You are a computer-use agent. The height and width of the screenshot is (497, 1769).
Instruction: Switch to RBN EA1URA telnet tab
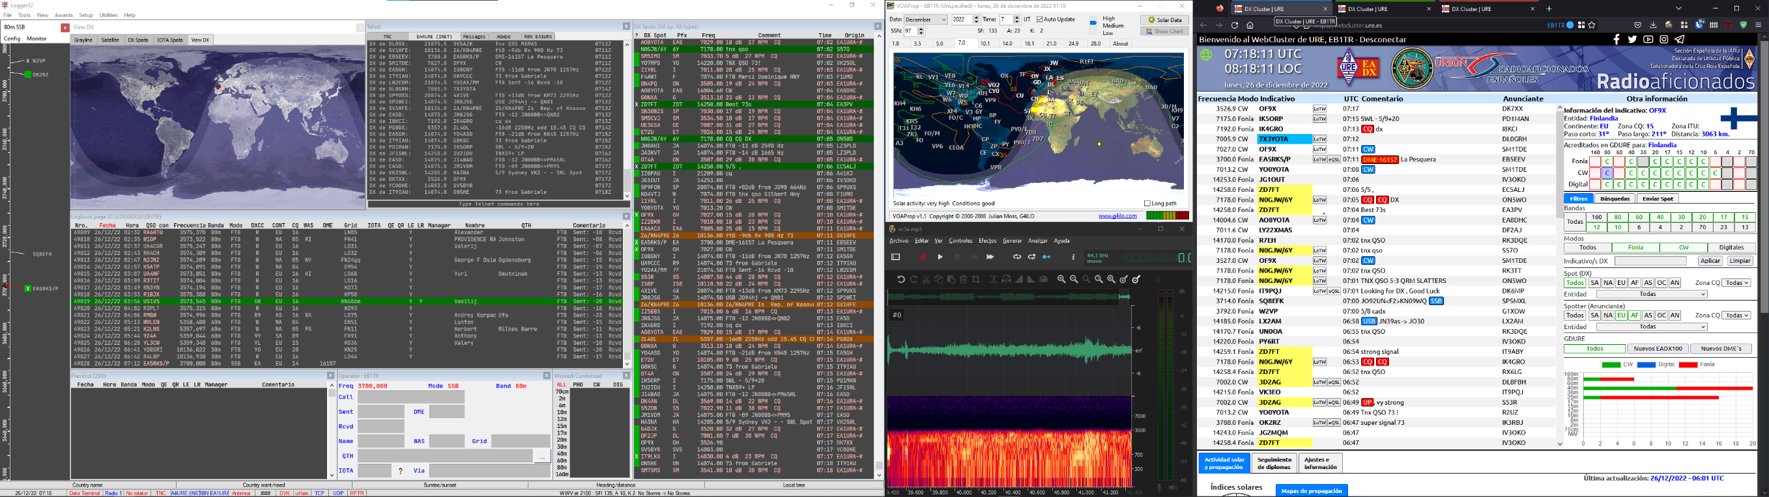(x=537, y=36)
